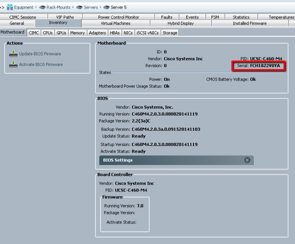The width and height of the screenshot is (295, 244).
Task: Open the GPUs sub-tab
Action: pyautogui.click(x=62, y=33)
